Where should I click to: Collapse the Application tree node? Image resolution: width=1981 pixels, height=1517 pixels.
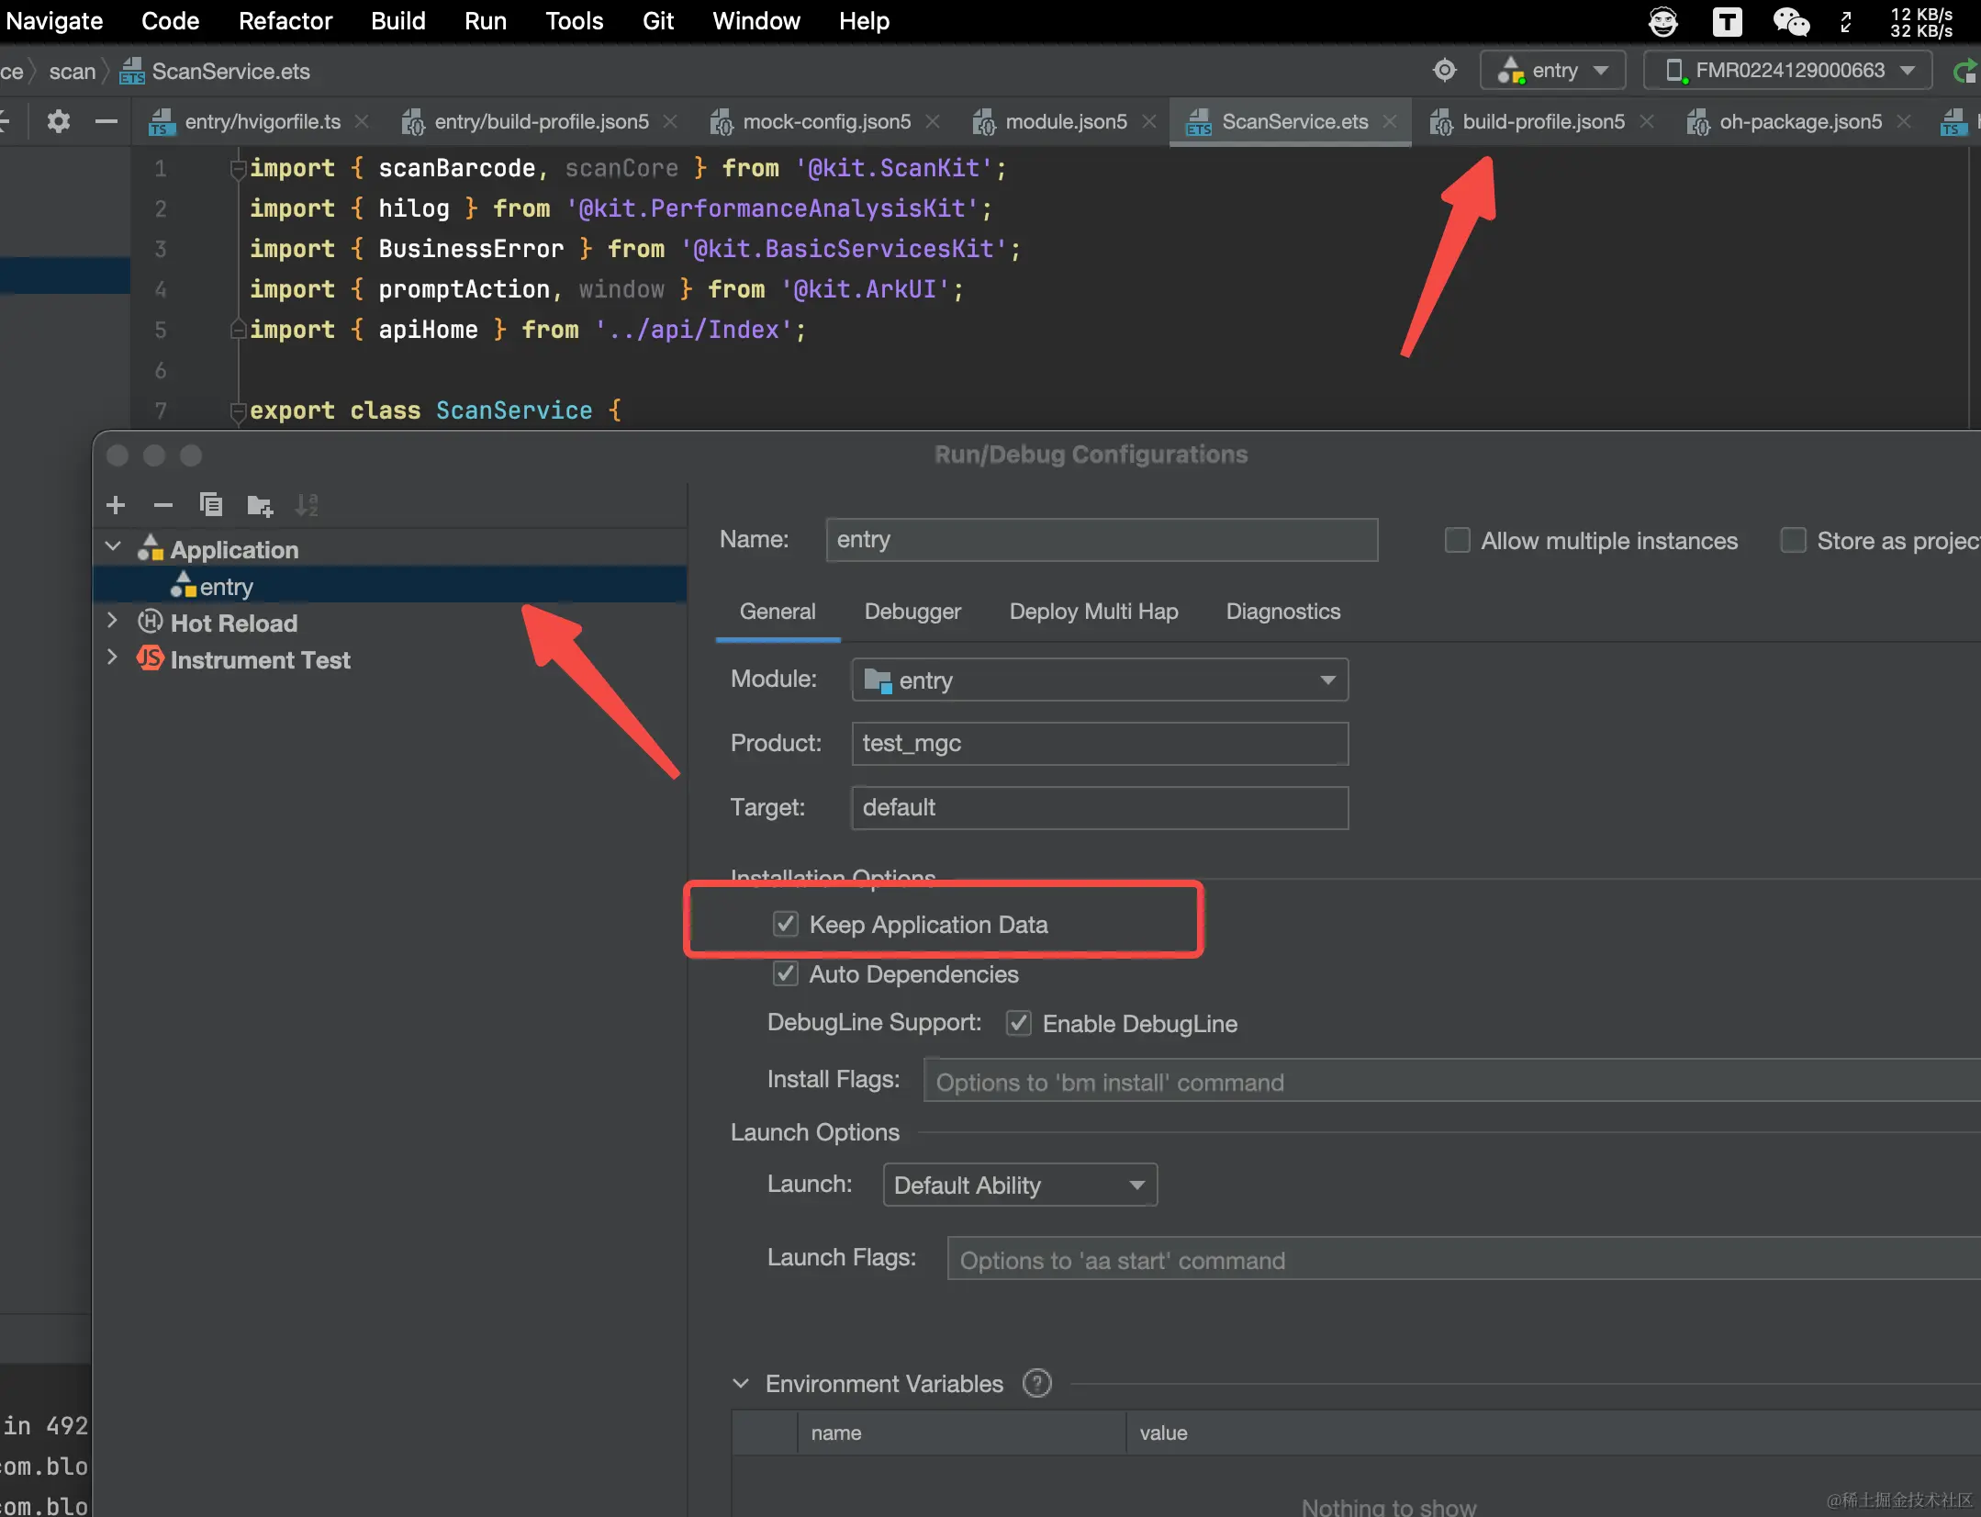pos(114,548)
